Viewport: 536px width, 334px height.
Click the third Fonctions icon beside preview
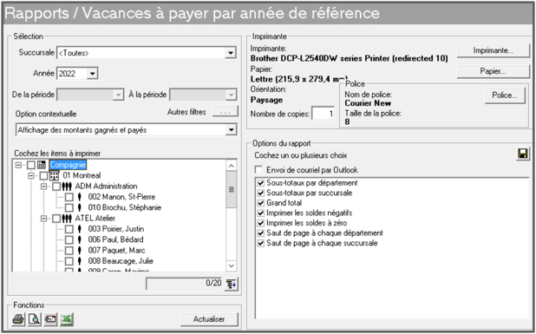50,319
